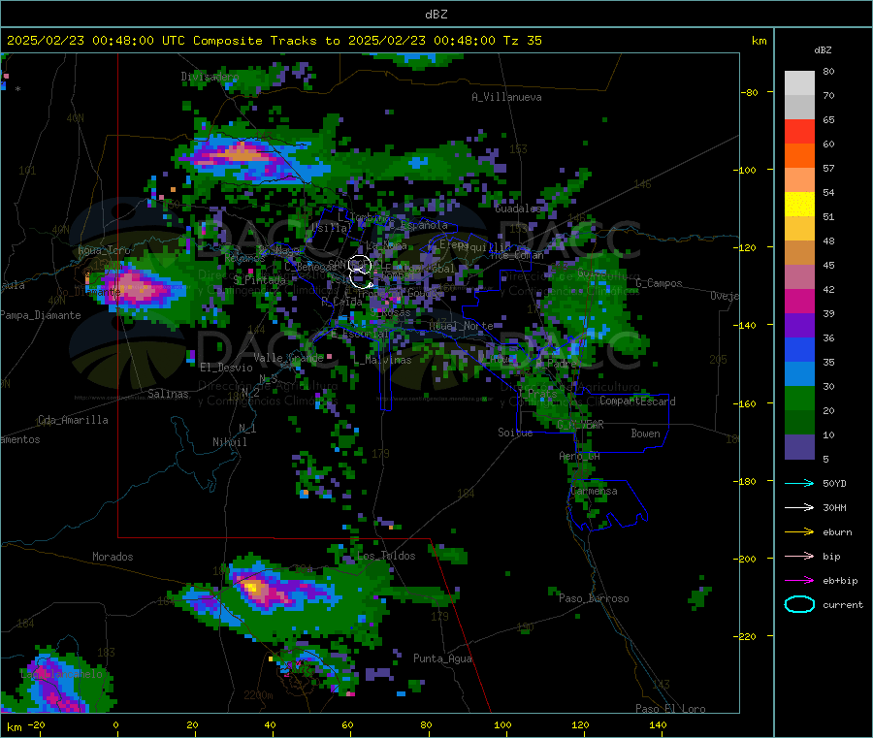The height and width of the screenshot is (738, 873).
Task: Click the El_Desvio map label
Action: click(227, 368)
